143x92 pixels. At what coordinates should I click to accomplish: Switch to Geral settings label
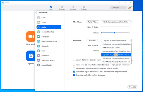coord(43,18)
